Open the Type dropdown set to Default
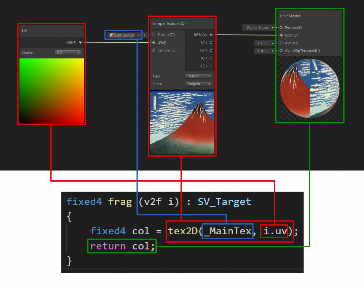 [198, 76]
